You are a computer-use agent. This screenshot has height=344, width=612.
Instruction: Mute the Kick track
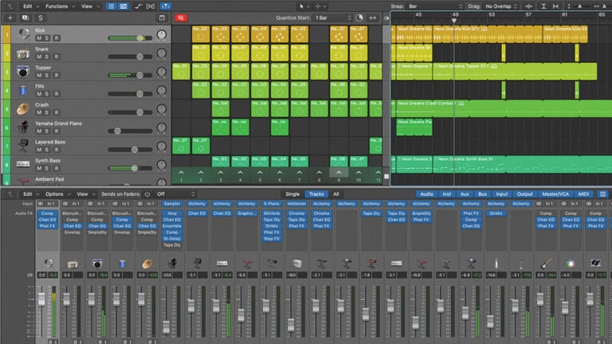click(39, 38)
